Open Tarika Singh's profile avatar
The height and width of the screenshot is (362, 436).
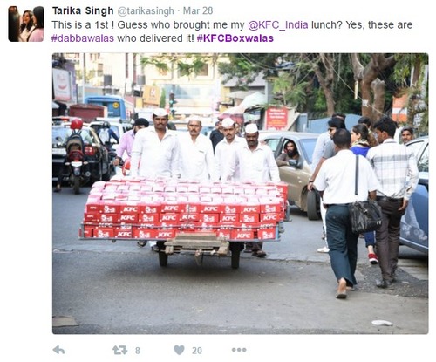coord(26,24)
